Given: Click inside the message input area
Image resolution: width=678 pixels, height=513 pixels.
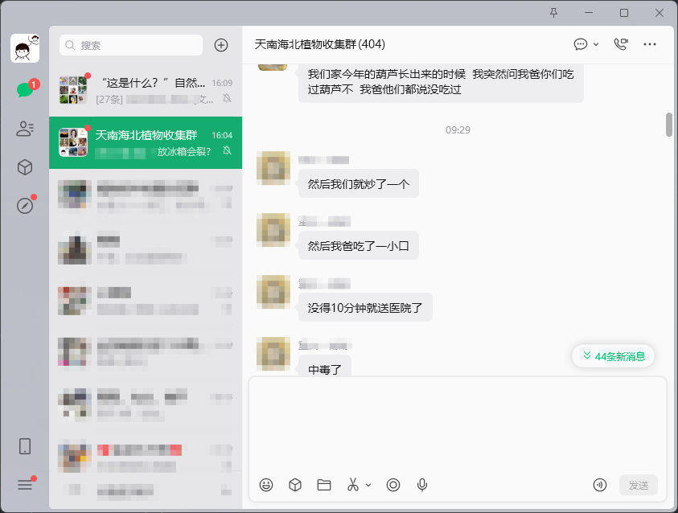Looking at the screenshot, I should (458, 424).
